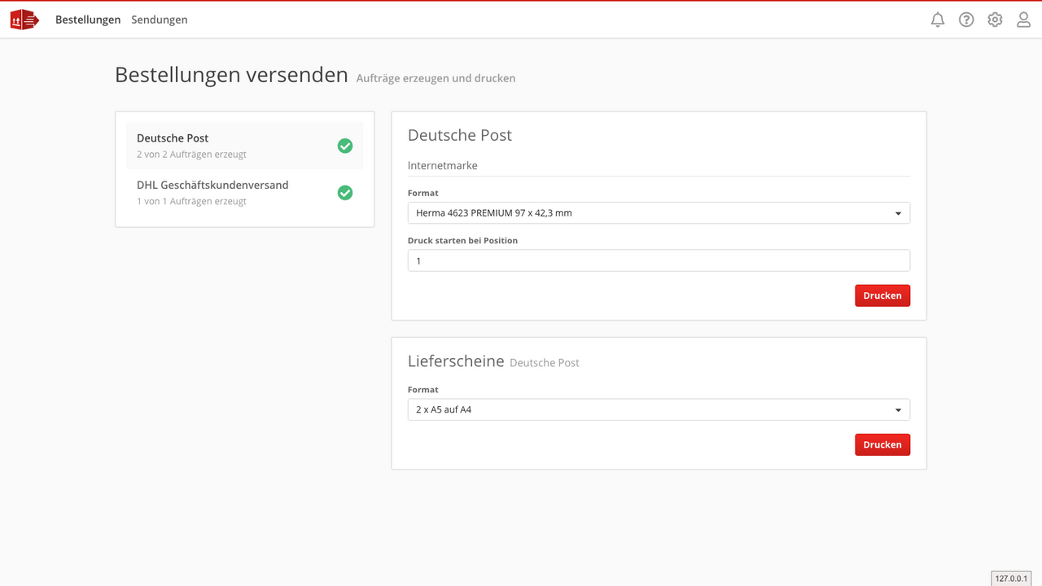Select the DHL Geschäftskundenversand list entry

pos(212,192)
